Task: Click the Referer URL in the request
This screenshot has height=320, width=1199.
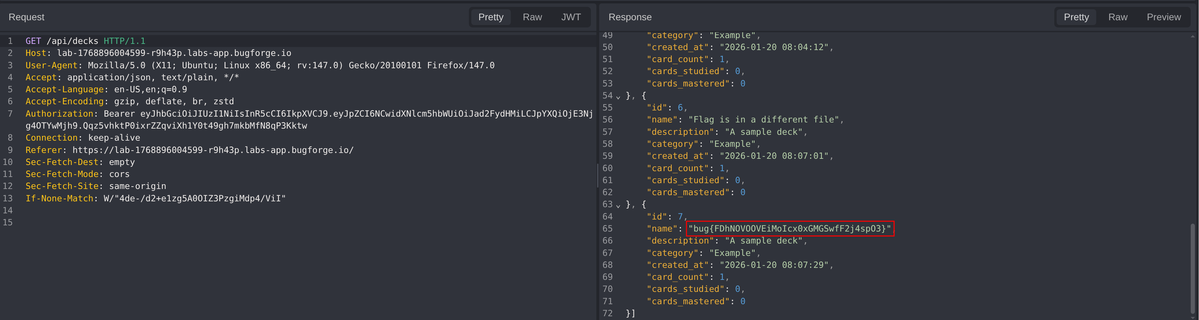Action: click(x=213, y=151)
